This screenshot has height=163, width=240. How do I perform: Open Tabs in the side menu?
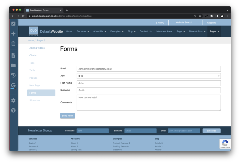[32, 63]
